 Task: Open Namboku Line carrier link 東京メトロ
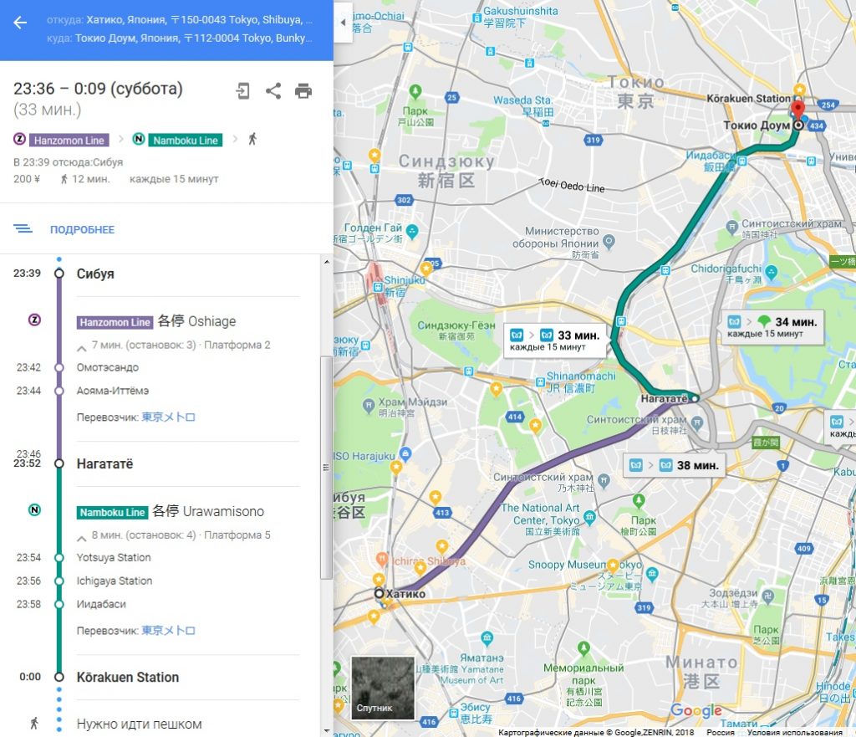point(168,631)
